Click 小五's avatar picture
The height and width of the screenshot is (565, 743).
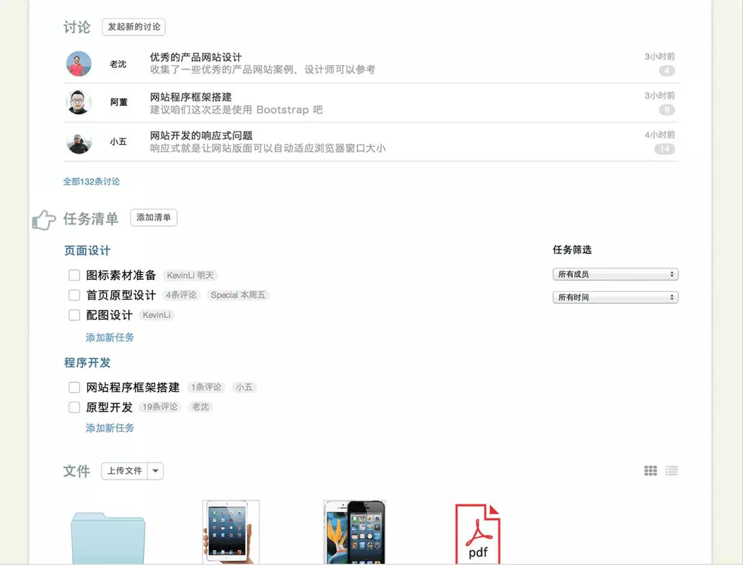pos(78,142)
